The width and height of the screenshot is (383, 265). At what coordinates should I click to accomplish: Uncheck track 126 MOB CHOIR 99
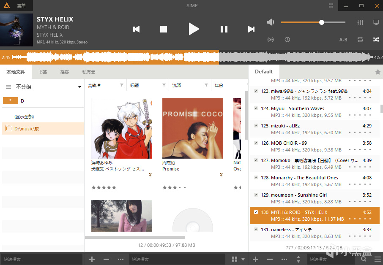coord(256,143)
